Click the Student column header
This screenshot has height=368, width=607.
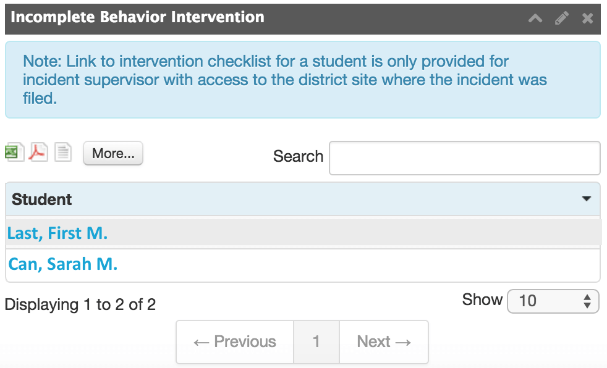point(42,199)
